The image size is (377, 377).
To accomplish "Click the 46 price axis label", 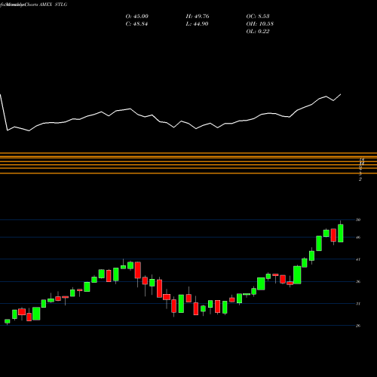I will pyautogui.click(x=358, y=238).
